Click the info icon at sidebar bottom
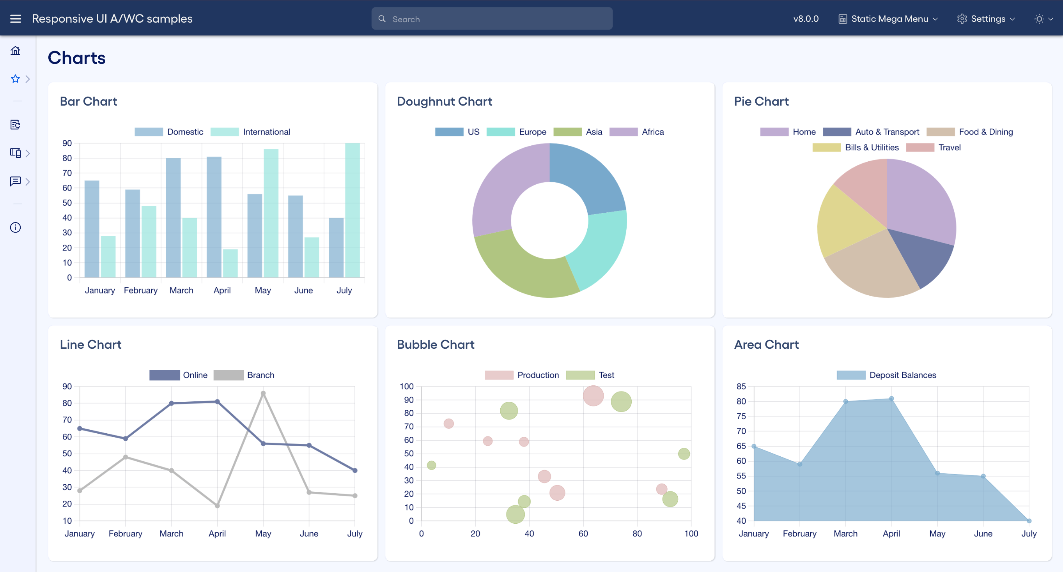 point(15,227)
